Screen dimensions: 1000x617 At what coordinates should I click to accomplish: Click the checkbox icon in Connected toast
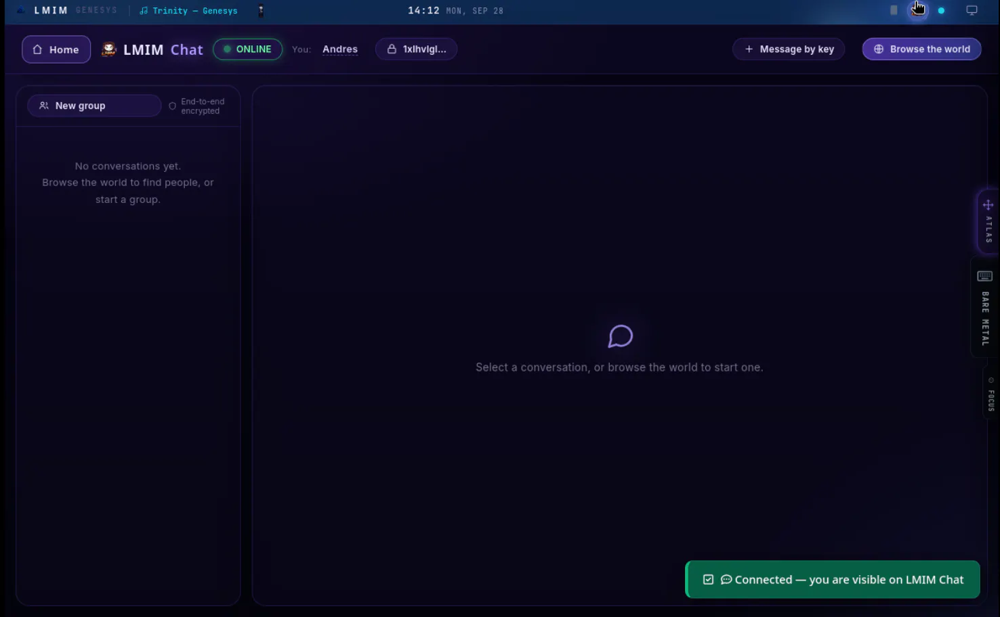coord(708,580)
